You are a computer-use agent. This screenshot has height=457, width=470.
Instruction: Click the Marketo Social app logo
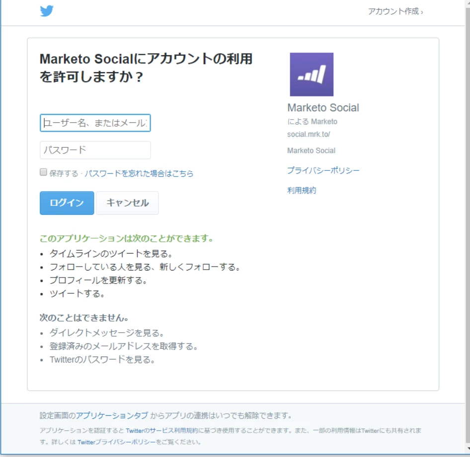click(x=312, y=75)
